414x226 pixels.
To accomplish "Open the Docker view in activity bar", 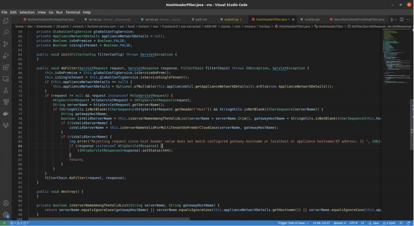I will click(6, 114).
